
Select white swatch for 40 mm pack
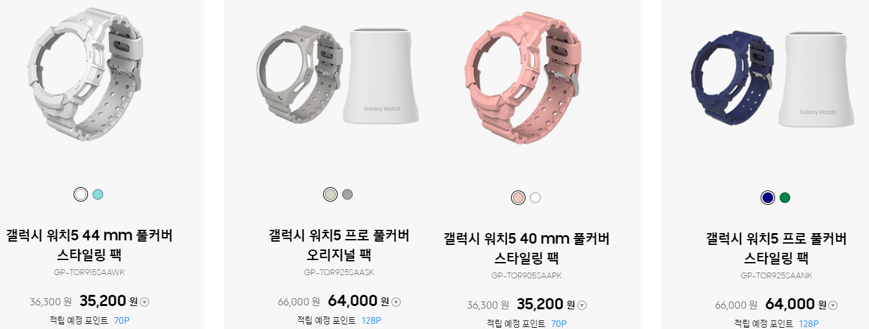pos(535,198)
